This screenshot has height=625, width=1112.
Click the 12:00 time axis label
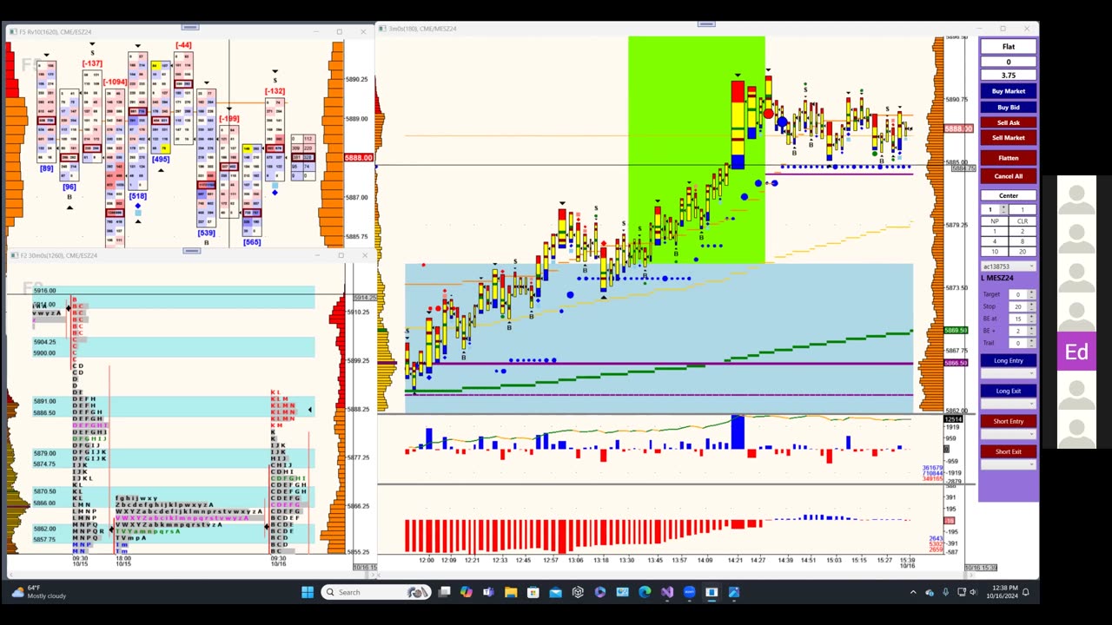[x=426, y=560]
